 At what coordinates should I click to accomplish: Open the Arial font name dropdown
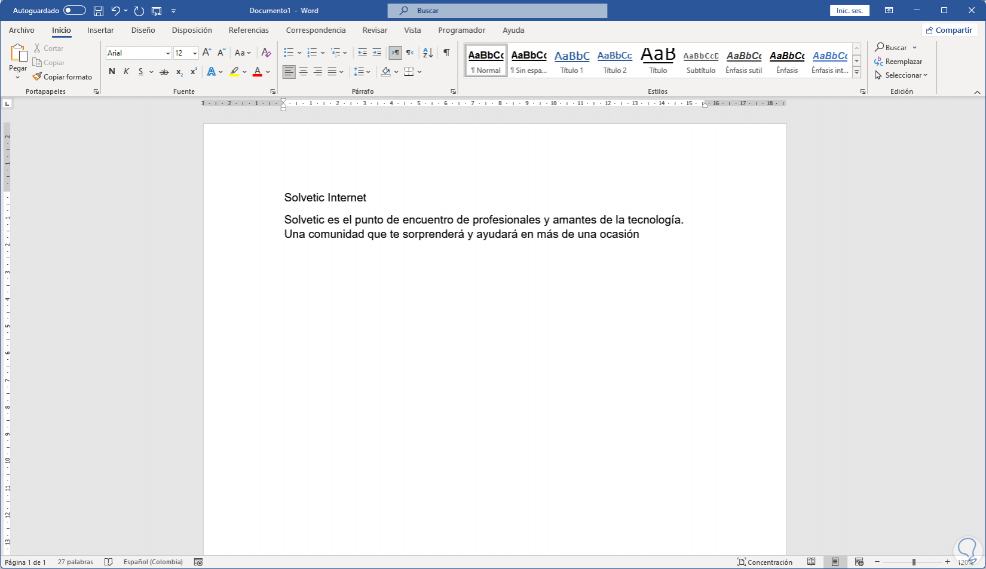click(168, 53)
